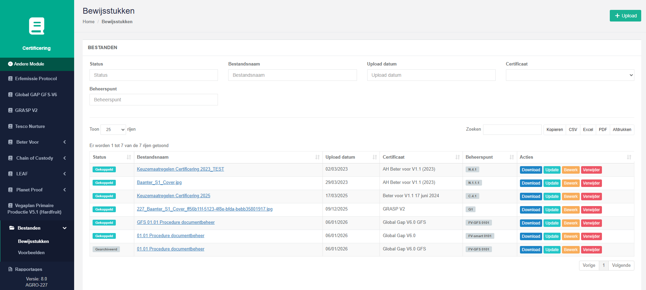Image resolution: width=646 pixels, height=290 pixels.
Task: Click the Afdrukken print button
Action: coord(622,130)
